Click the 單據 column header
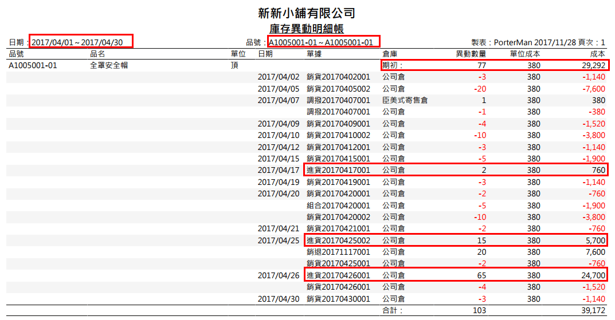This screenshot has height=320, width=615. [x=314, y=54]
